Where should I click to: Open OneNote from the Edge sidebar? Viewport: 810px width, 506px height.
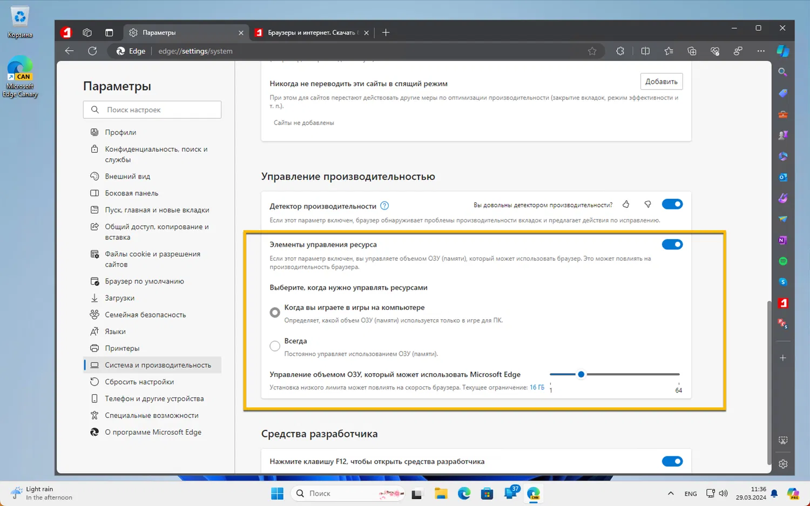pos(782,240)
